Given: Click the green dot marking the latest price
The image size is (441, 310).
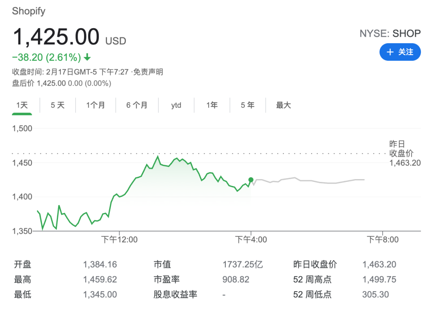Looking at the screenshot, I should point(251,179).
